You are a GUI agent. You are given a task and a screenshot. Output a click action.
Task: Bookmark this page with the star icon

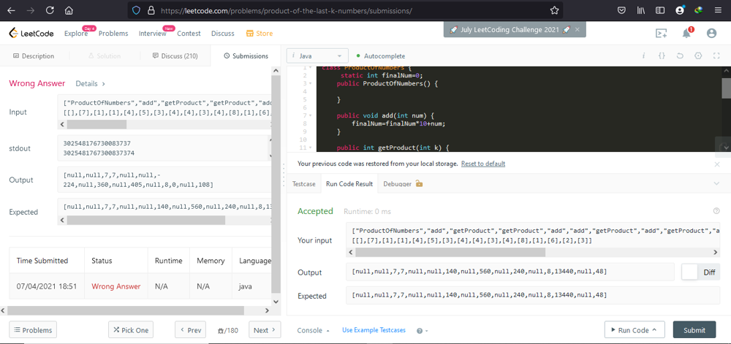[x=554, y=10]
